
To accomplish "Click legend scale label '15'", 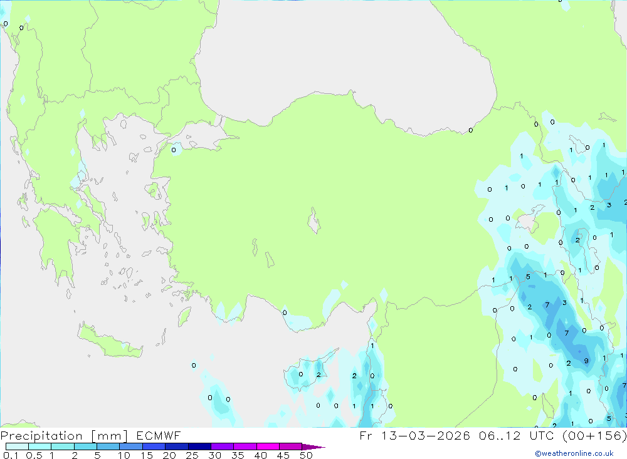I will [x=146, y=455].
